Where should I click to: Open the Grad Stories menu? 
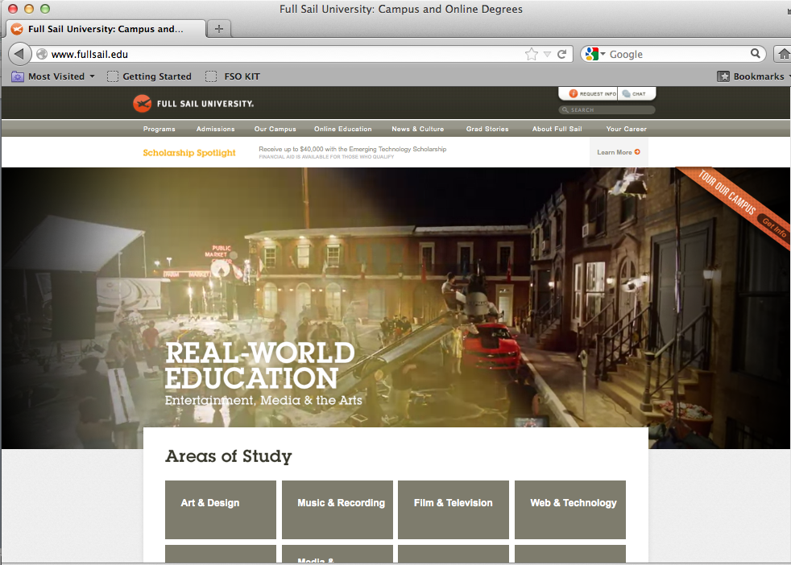coord(487,129)
